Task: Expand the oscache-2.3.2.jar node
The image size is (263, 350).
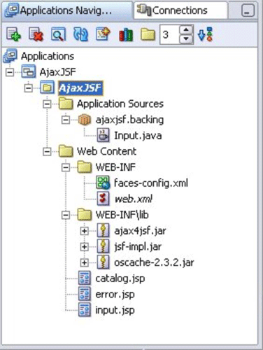Action: pos(84,262)
